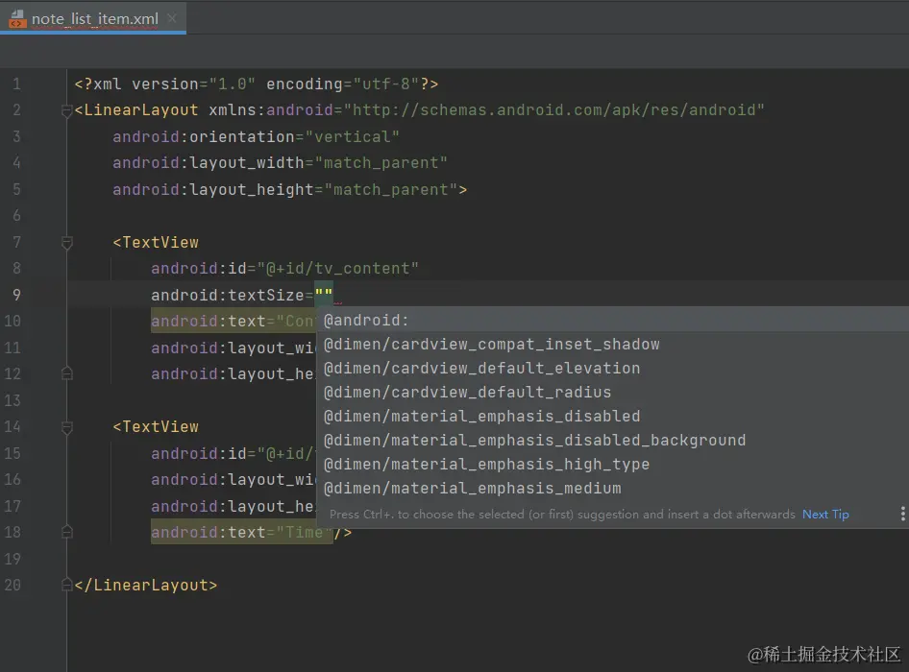Screen dimensions: 909x672
Task: Choose @dimen/material_emphasis_medium suggestion
Action: click(613, 489)
